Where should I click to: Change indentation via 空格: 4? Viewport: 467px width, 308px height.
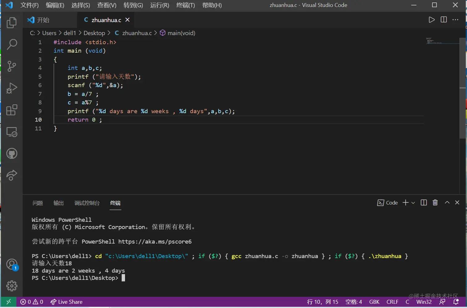[x=354, y=302]
